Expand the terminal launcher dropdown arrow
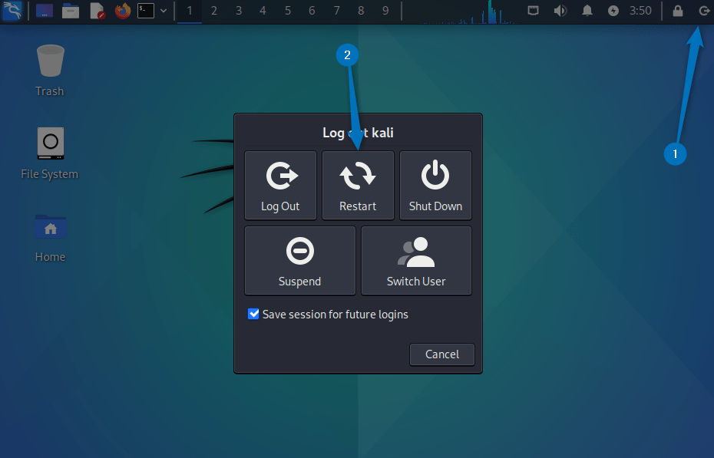714x458 pixels. pyautogui.click(x=163, y=11)
